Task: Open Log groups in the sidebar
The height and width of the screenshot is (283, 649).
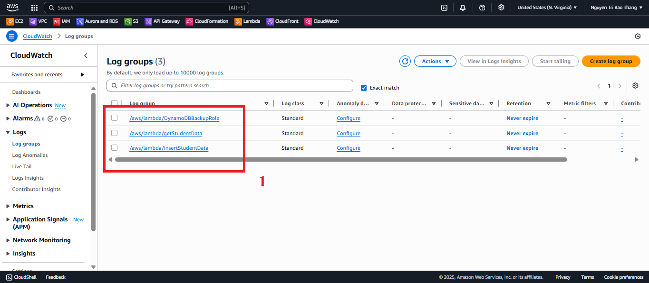Action: [x=26, y=144]
